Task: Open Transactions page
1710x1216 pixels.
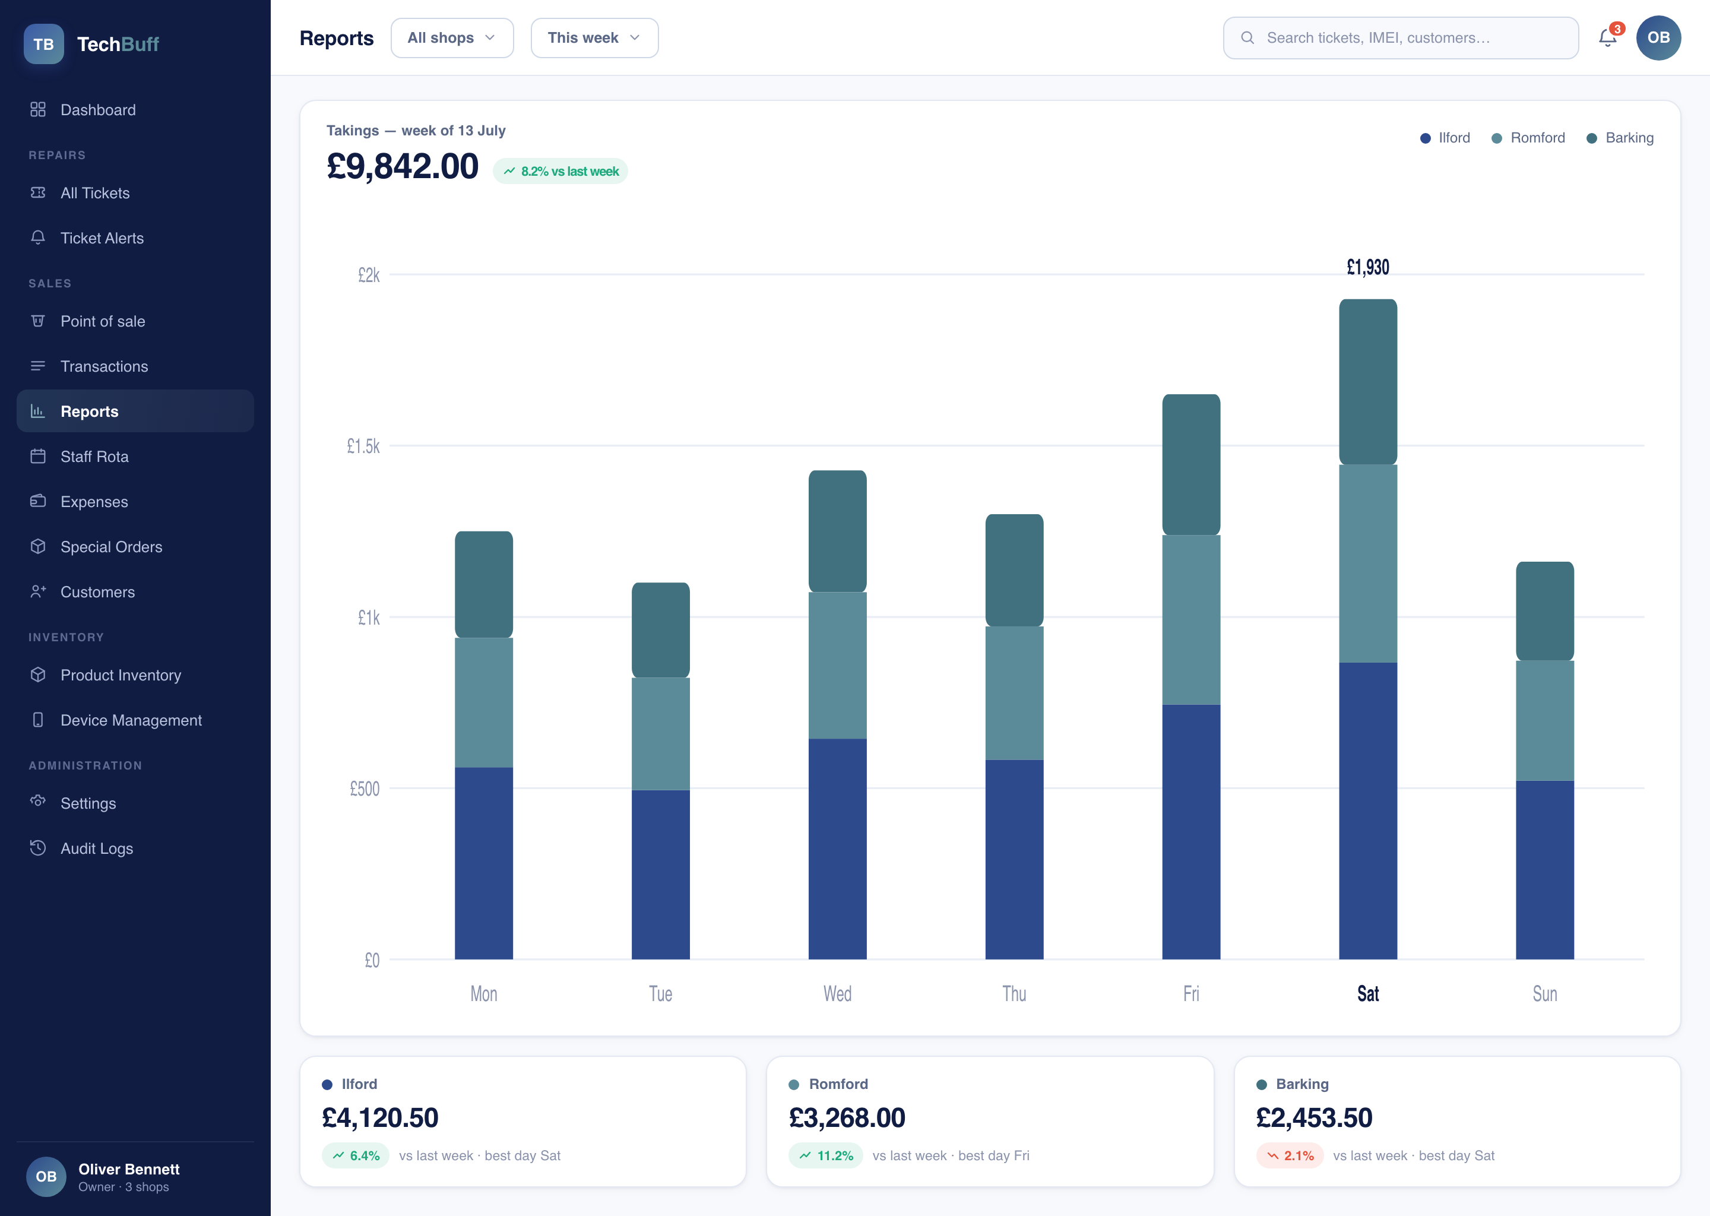Action: 135,365
